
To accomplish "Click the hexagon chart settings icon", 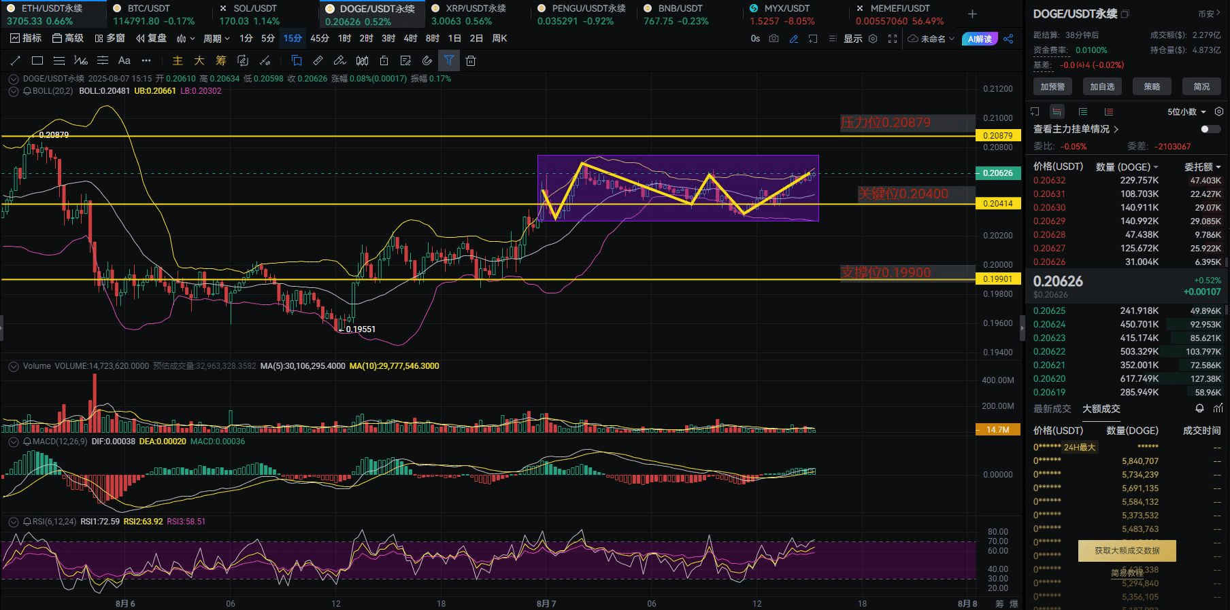I will tap(873, 39).
